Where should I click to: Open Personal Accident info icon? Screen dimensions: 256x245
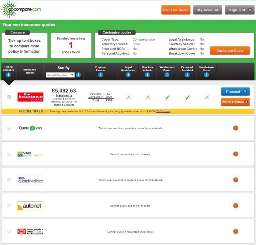187,75
